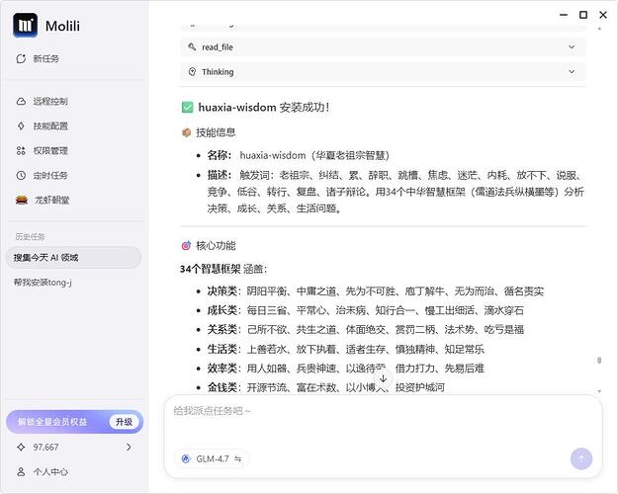The height and width of the screenshot is (494, 618).
Task: Click the diamond icon beside 技能配置
Action: point(21,126)
